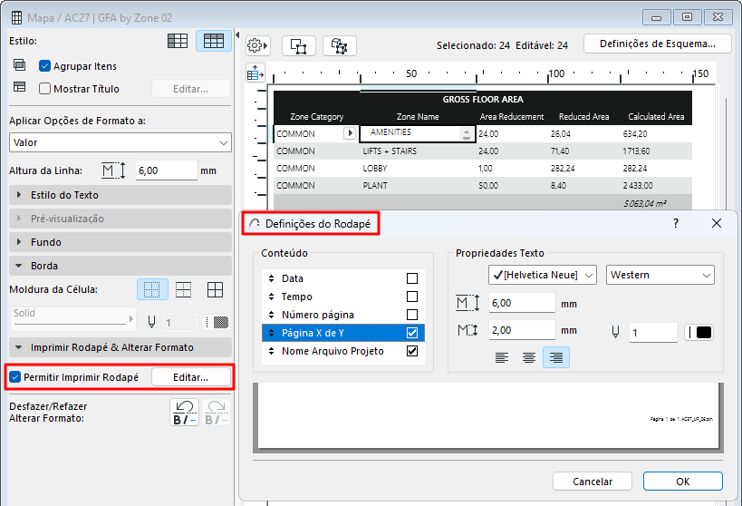Check the Data content checkbox
The width and height of the screenshot is (742, 506).
412,278
